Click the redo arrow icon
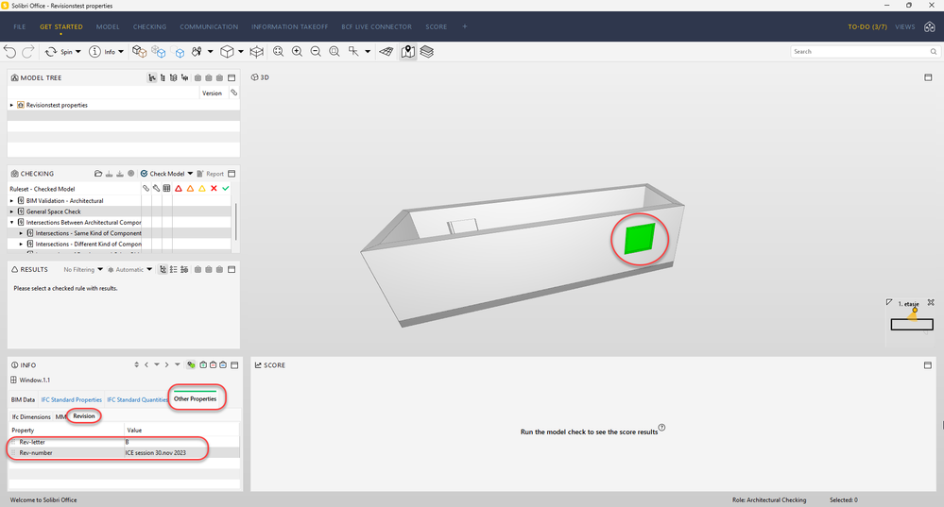 [x=27, y=52]
